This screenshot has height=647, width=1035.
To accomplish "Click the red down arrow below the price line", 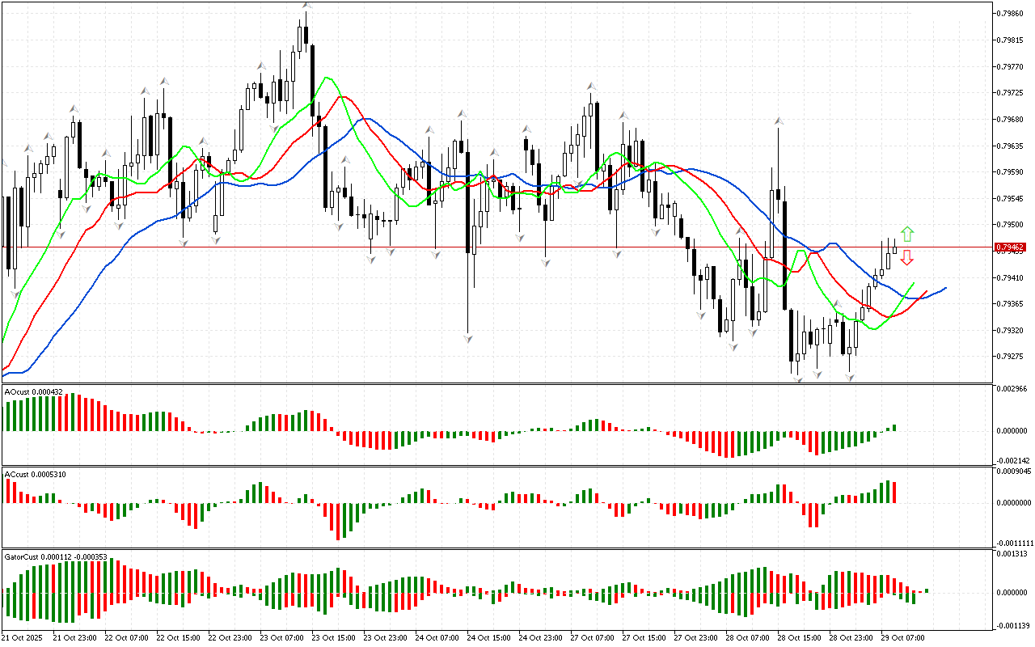I will [907, 258].
